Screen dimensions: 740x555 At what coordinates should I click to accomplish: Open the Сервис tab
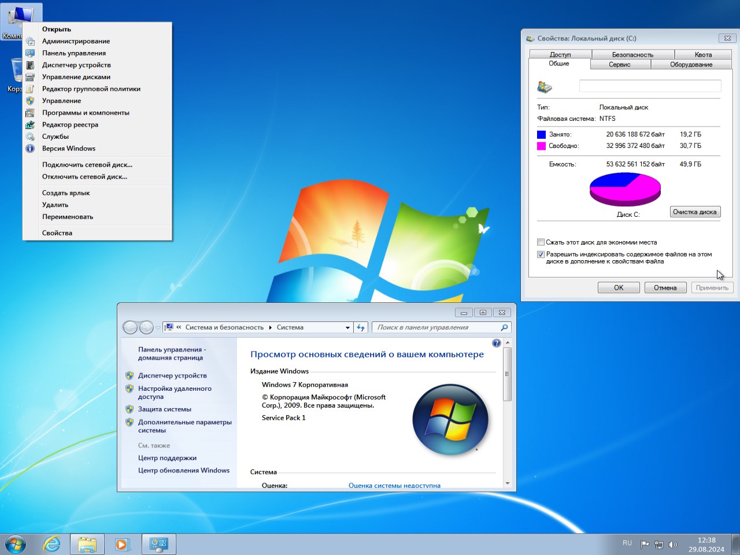coord(620,64)
